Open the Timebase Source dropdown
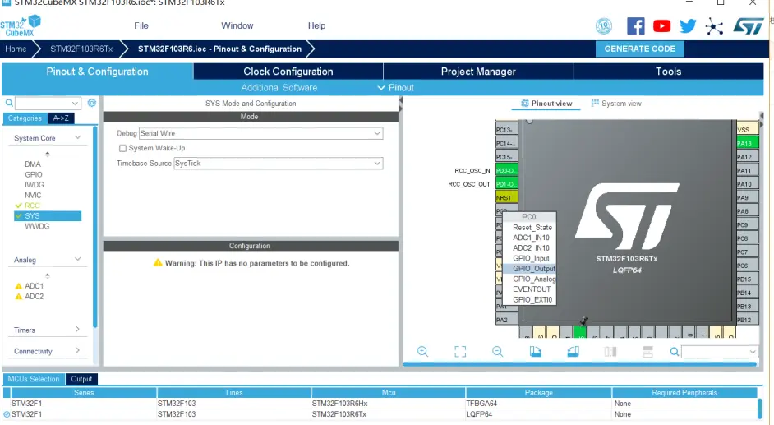The height and width of the screenshot is (425, 774). pyautogui.click(x=279, y=164)
